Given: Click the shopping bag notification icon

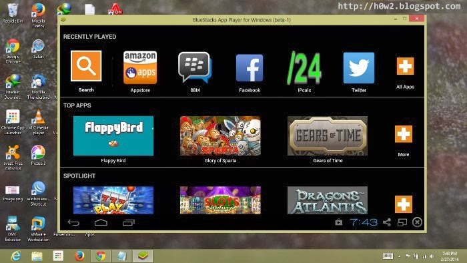Looking at the screenshot, I should click(339, 222).
